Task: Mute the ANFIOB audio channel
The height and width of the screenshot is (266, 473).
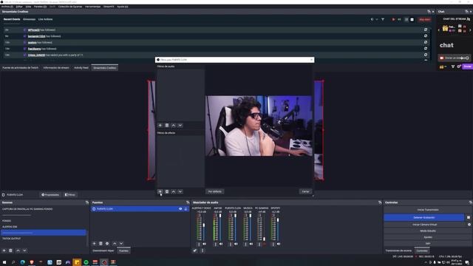Action: tap(221, 244)
